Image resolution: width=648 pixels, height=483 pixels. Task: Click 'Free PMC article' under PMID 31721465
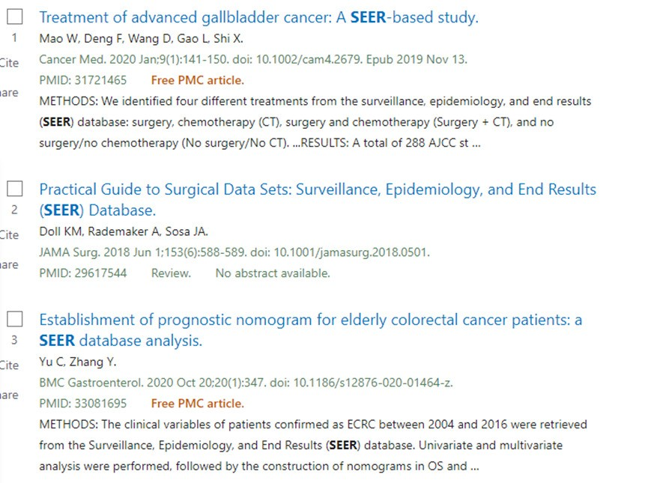197,80
